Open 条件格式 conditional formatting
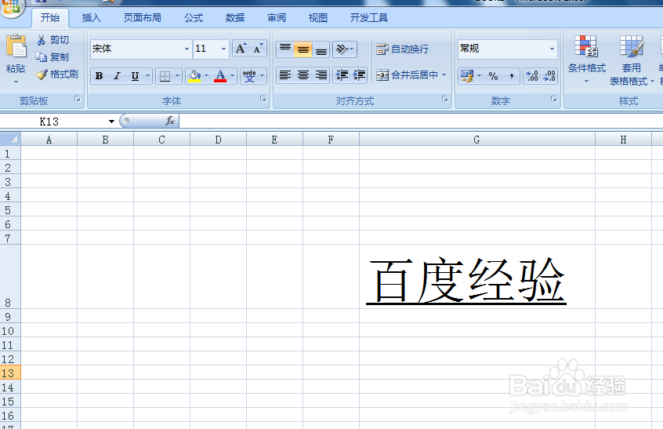 coord(586,58)
